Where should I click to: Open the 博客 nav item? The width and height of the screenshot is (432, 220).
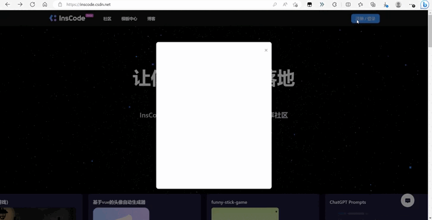tap(151, 18)
